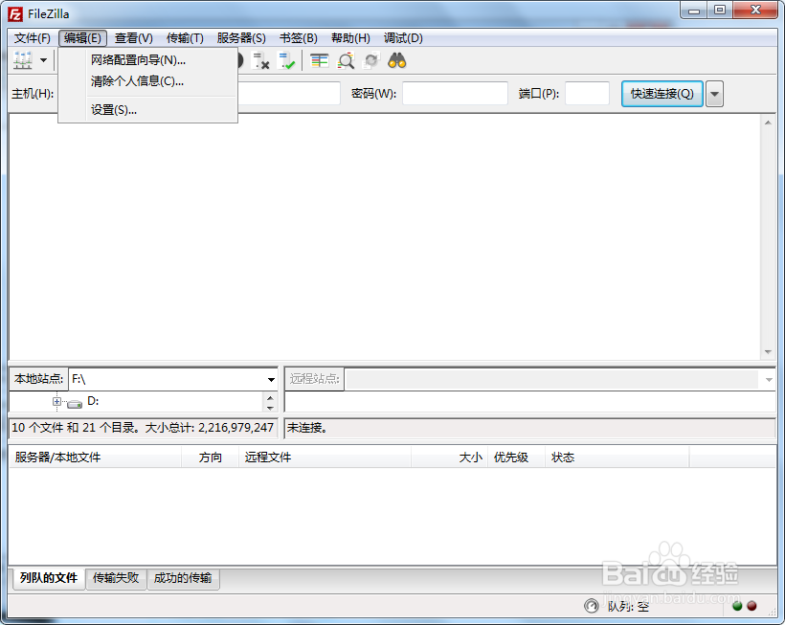The width and height of the screenshot is (785, 625).
Task: Open the Site Manager icon
Action: click(23, 60)
